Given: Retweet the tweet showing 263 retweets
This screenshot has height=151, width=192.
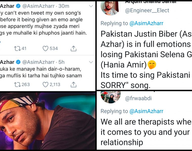Looking at the screenshot, I should [17, 85].
